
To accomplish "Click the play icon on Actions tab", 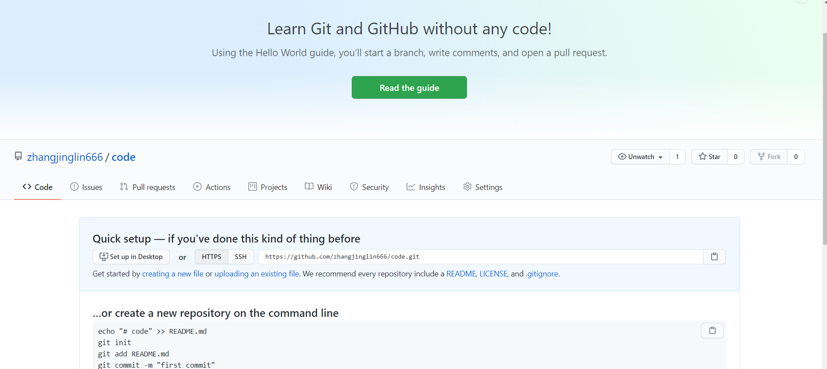I will coord(197,186).
